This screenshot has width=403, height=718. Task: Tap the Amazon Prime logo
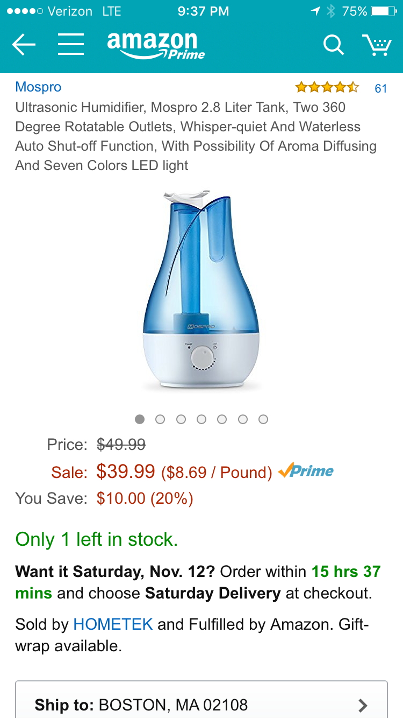click(156, 46)
